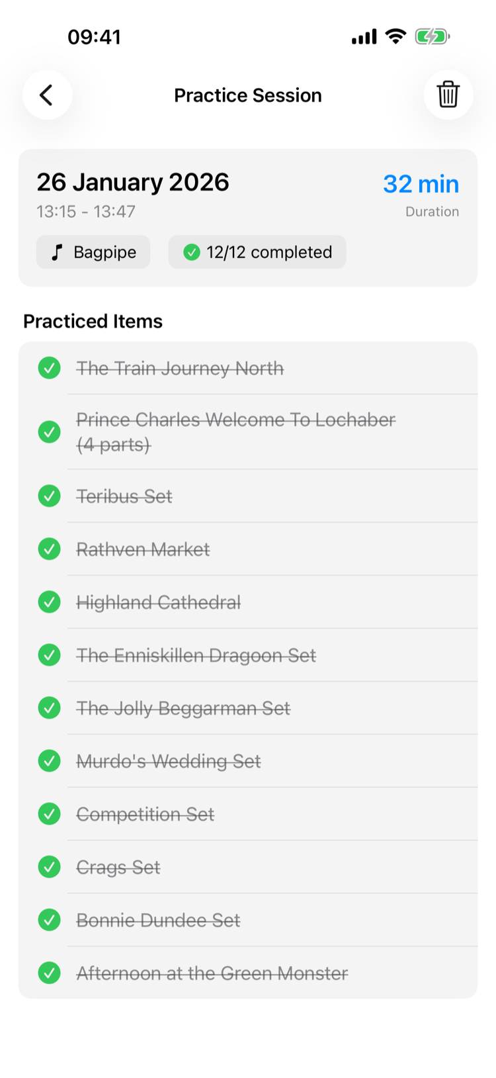Select the Competition Set row
496x1078 pixels.
click(x=145, y=814)
